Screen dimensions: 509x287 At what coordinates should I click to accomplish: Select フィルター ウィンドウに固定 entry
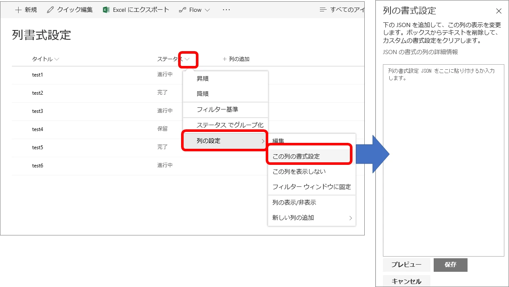pos(312,187)
